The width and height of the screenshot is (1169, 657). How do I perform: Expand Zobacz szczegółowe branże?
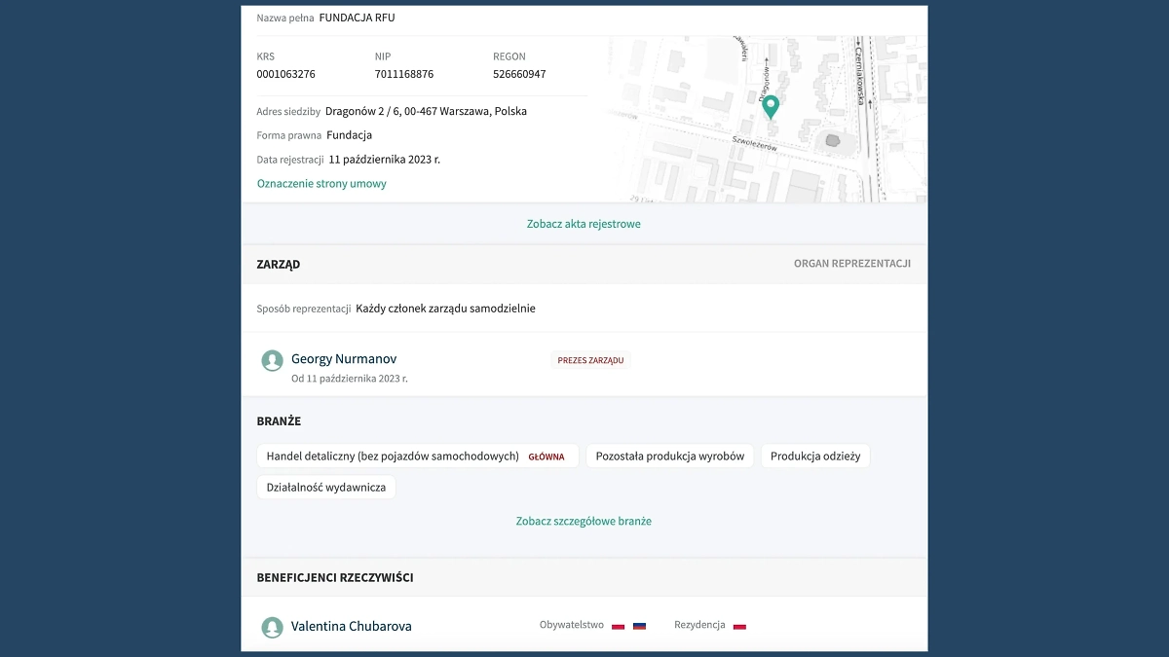[x=584, y=521]
